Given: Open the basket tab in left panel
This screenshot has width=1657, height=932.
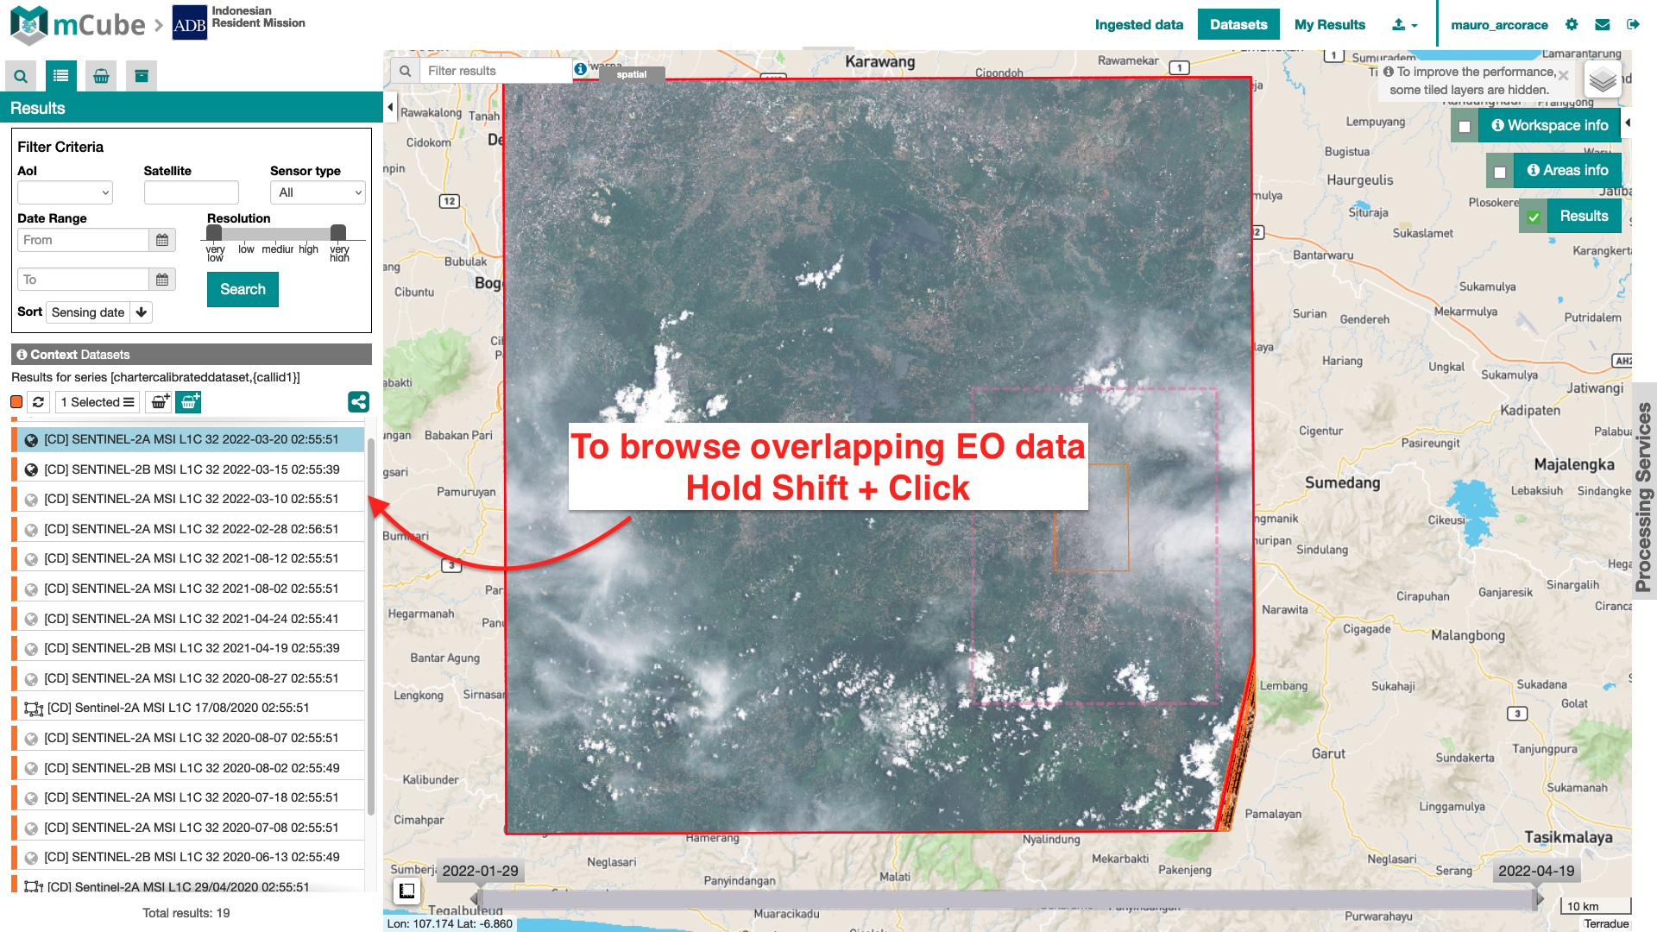Looking at the screenshot, I should 101,76.
